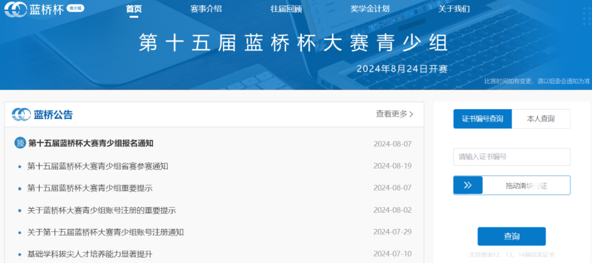Click the 蓝桥公告 section logo icon
Screen dimensions: 592x263
21,115
